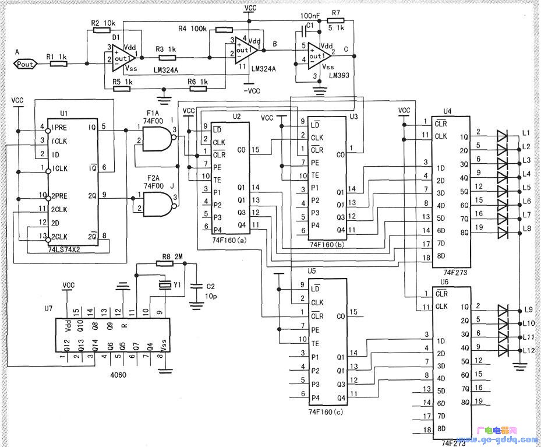
Task: Select resistor R3 1k symbol
Action: coord(167,58)
